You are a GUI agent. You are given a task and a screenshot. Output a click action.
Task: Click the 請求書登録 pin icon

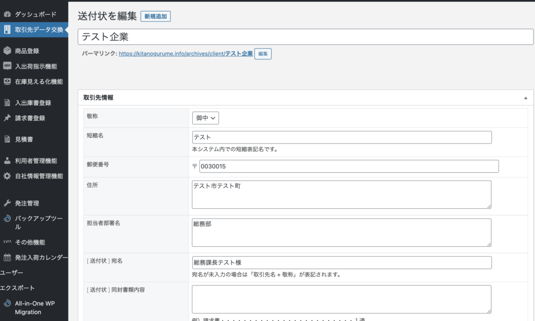[7, 118]
